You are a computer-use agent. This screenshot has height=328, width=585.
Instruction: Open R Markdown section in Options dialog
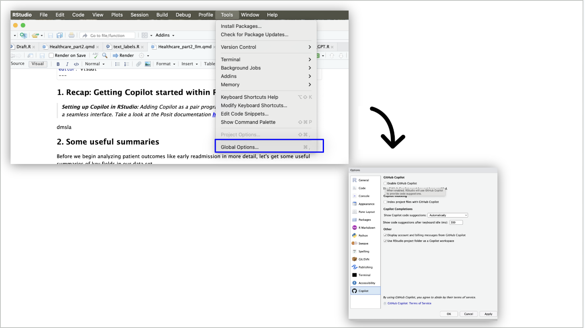click(365, 228)
